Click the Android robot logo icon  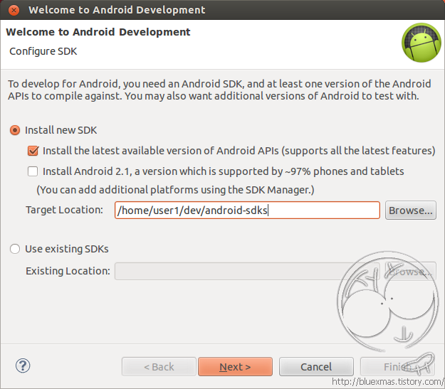[x=422, y=43]
